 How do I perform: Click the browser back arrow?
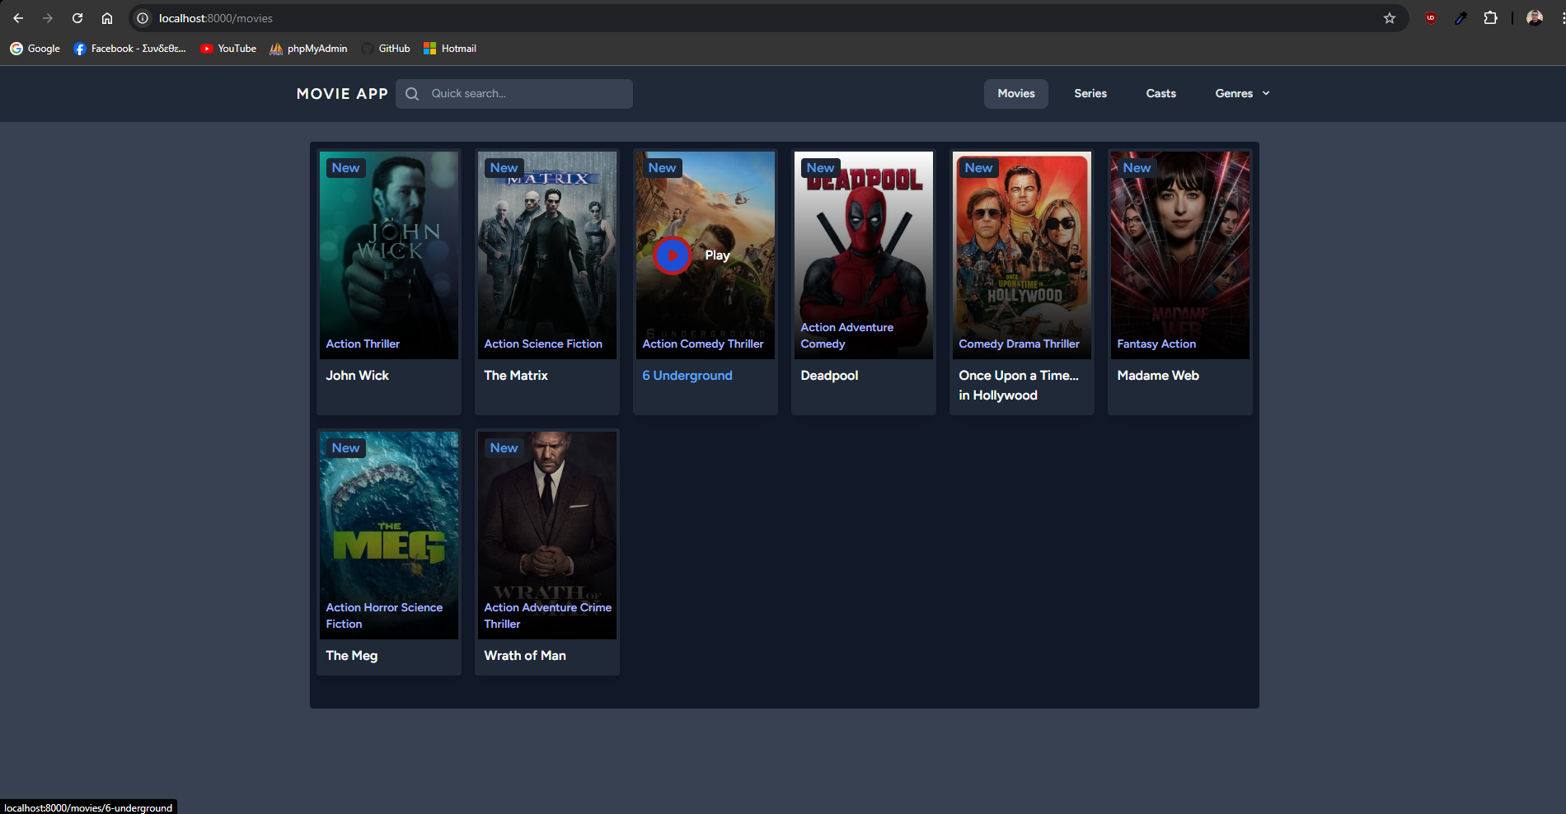(18, 18)
